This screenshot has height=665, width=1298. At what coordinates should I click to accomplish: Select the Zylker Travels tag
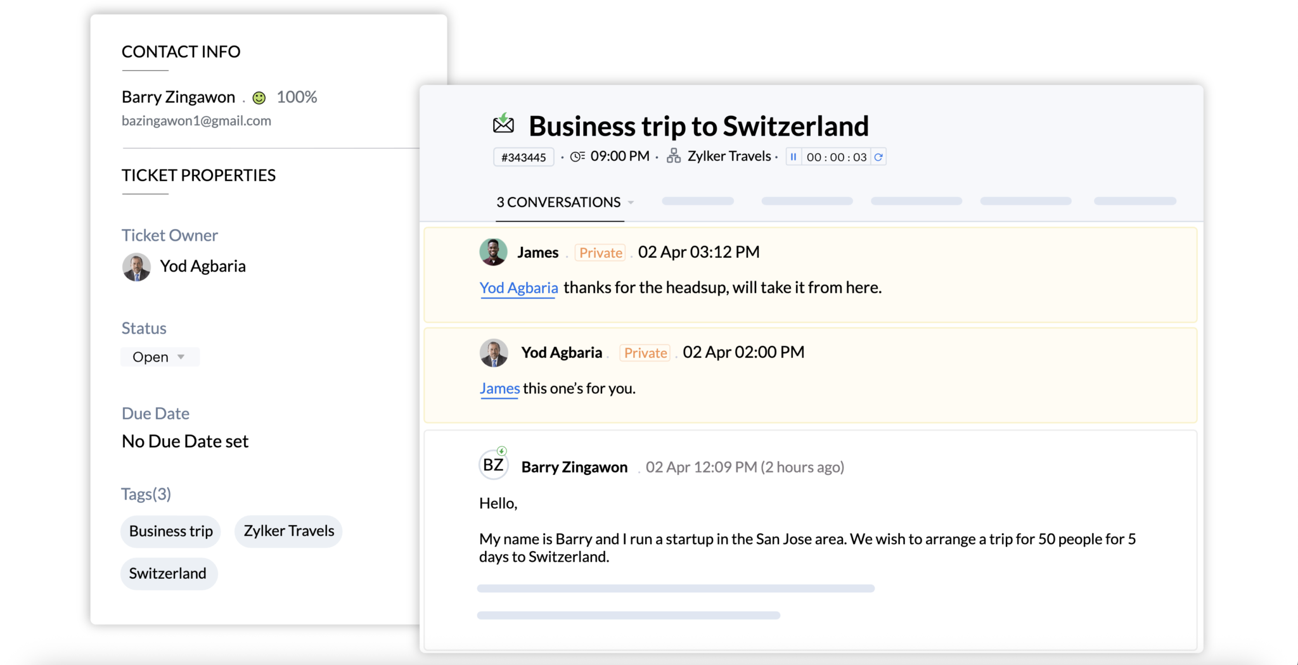(x=288, y=531)
